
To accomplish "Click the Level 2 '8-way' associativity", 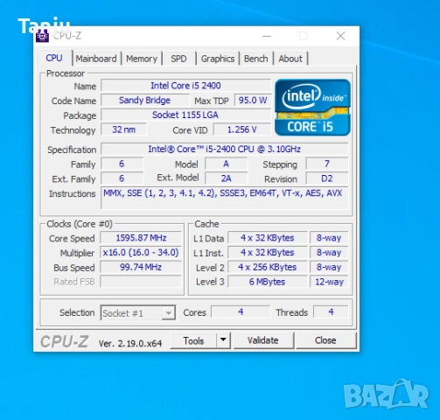I will tap(329, 267).
